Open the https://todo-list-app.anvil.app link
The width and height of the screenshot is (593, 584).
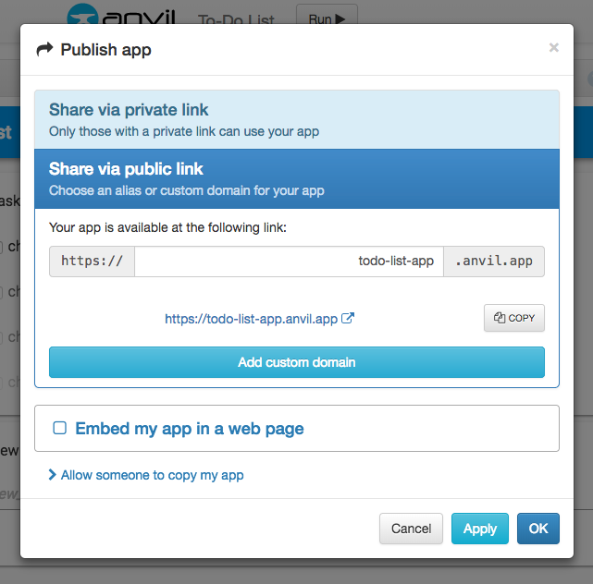point(251,318)
